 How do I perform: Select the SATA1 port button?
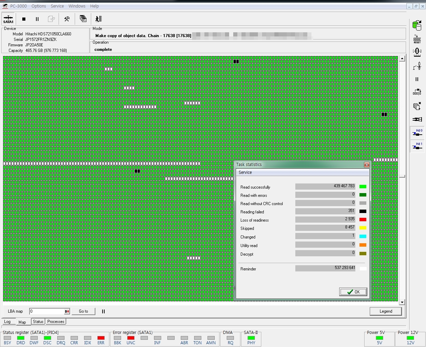pos(8,19)
